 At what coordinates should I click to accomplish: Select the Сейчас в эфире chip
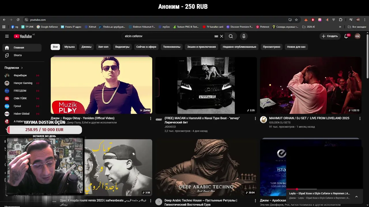[146, 47]
